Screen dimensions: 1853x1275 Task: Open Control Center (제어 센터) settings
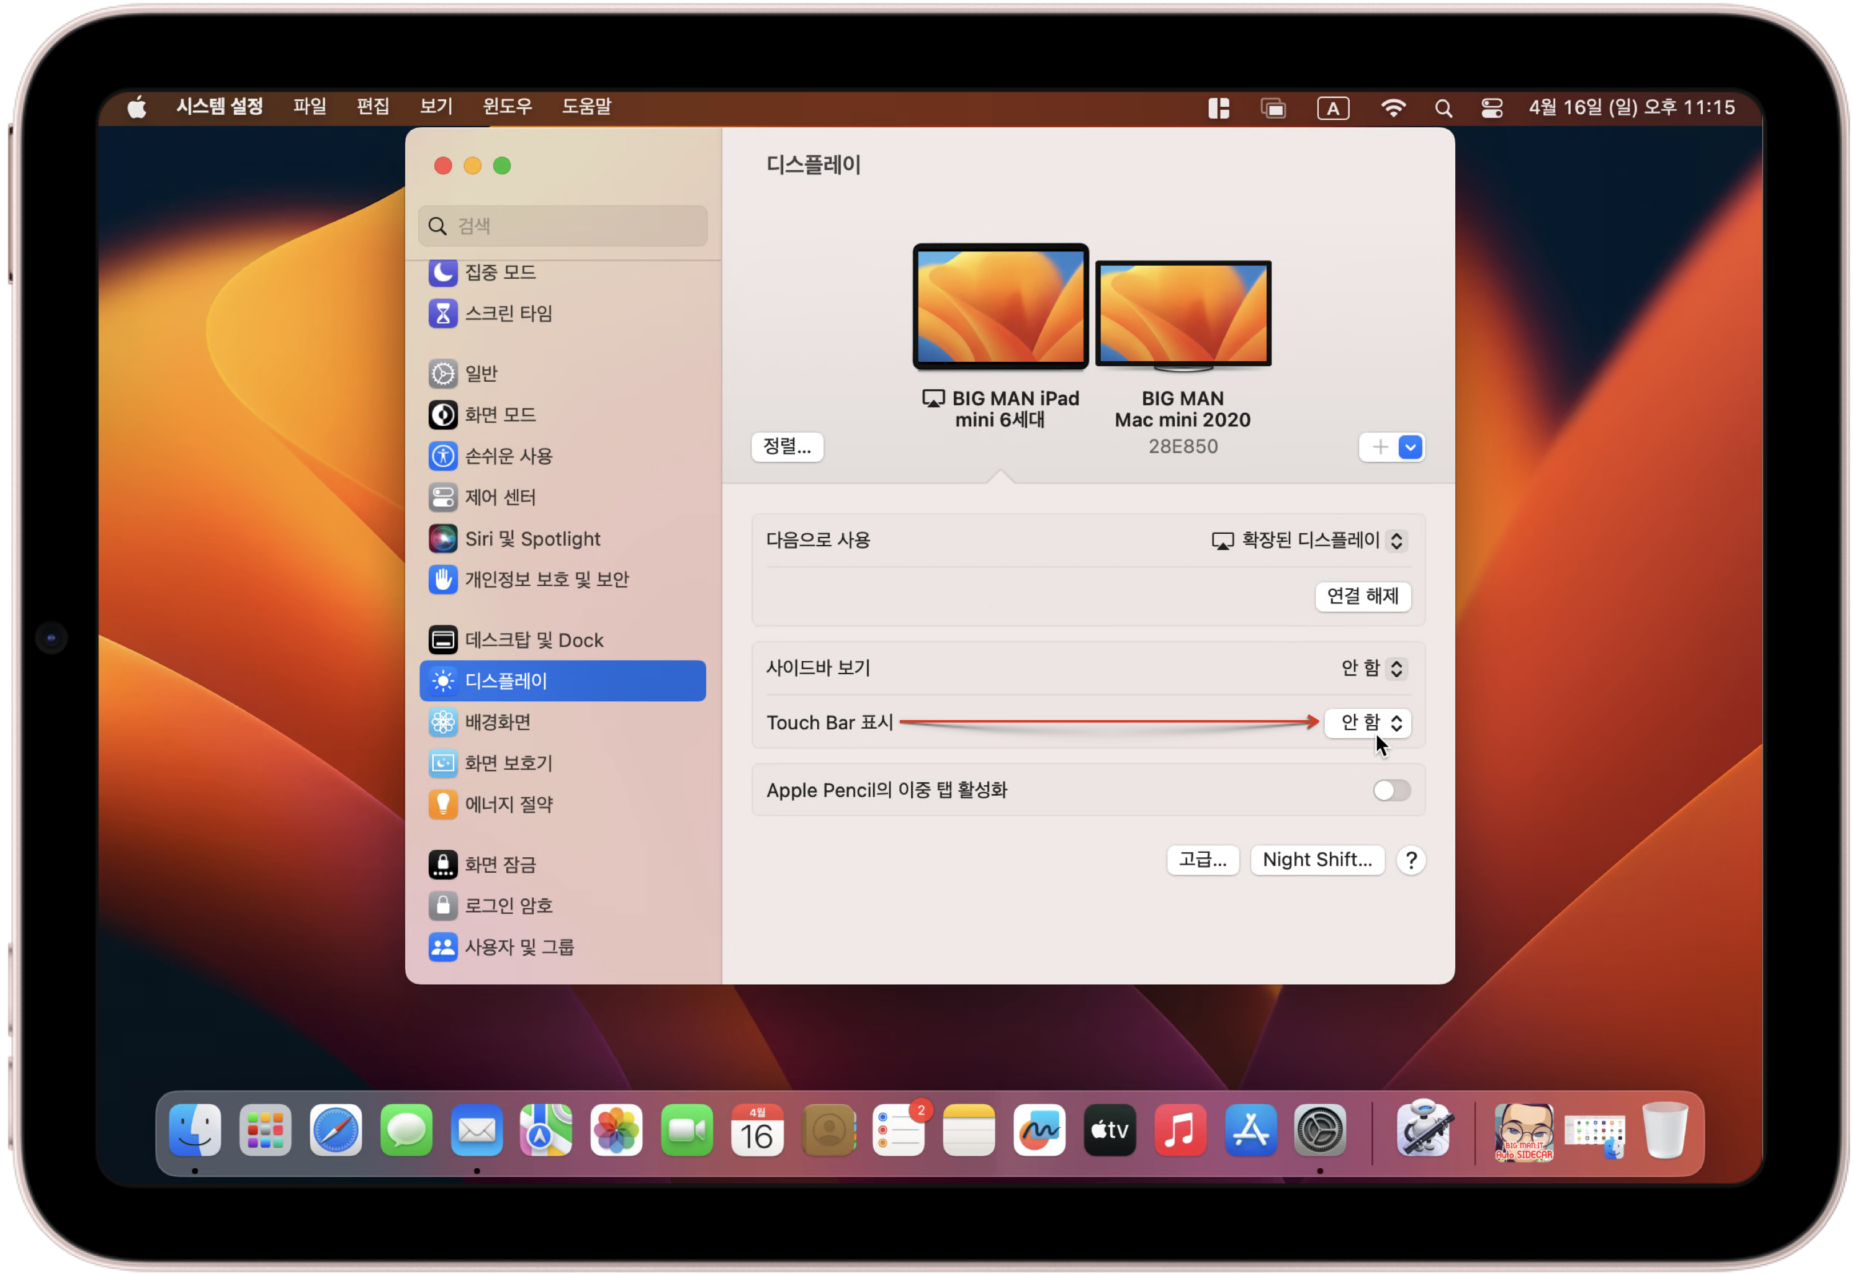[x=500, y=497]
